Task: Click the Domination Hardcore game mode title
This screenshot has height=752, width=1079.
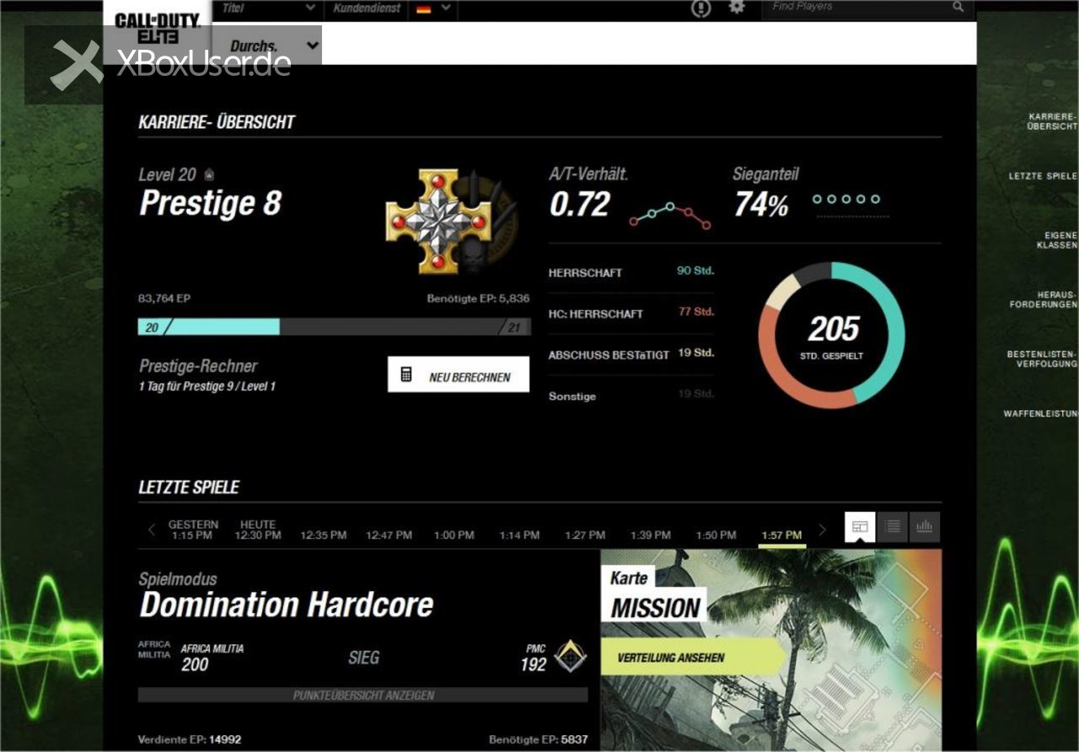Action: coord(287,604)
